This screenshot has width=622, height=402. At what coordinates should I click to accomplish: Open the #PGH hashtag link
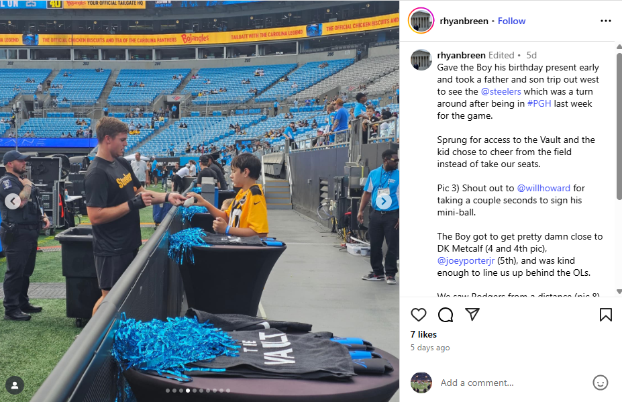click(539, 103)
